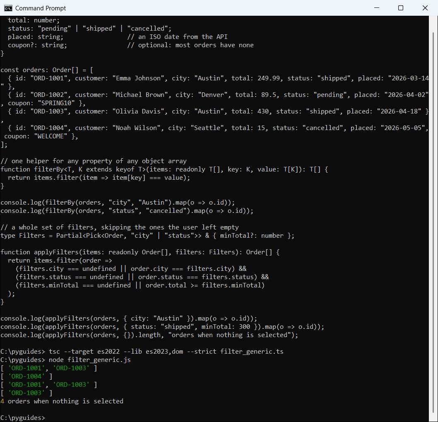Minimize the Command Prompt window
Viewport: 438px width, 422px height.
click(x=377, y=8)
